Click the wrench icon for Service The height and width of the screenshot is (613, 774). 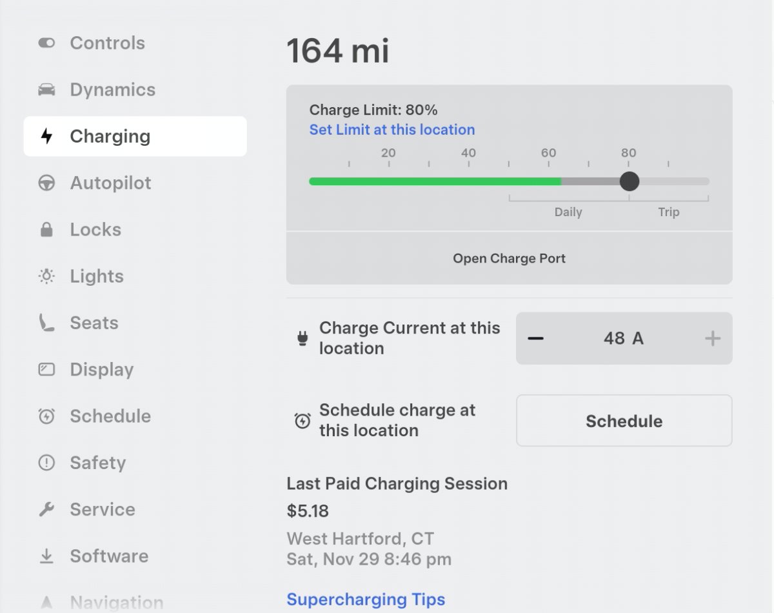46,510
